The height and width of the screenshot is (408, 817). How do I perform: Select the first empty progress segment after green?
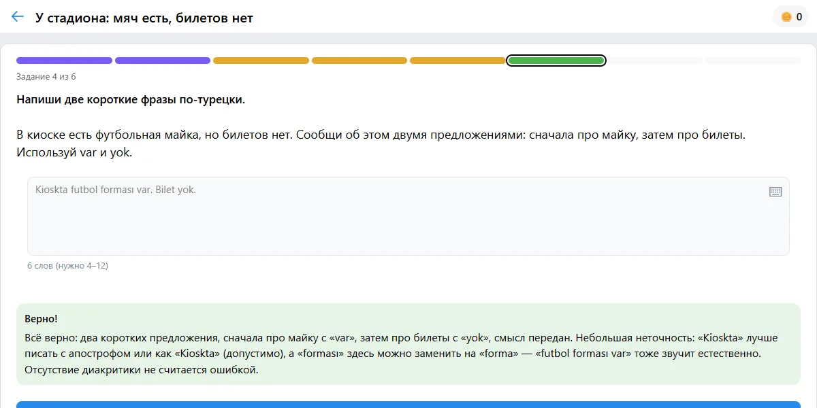pyautogui.click(x=654, y=61)
